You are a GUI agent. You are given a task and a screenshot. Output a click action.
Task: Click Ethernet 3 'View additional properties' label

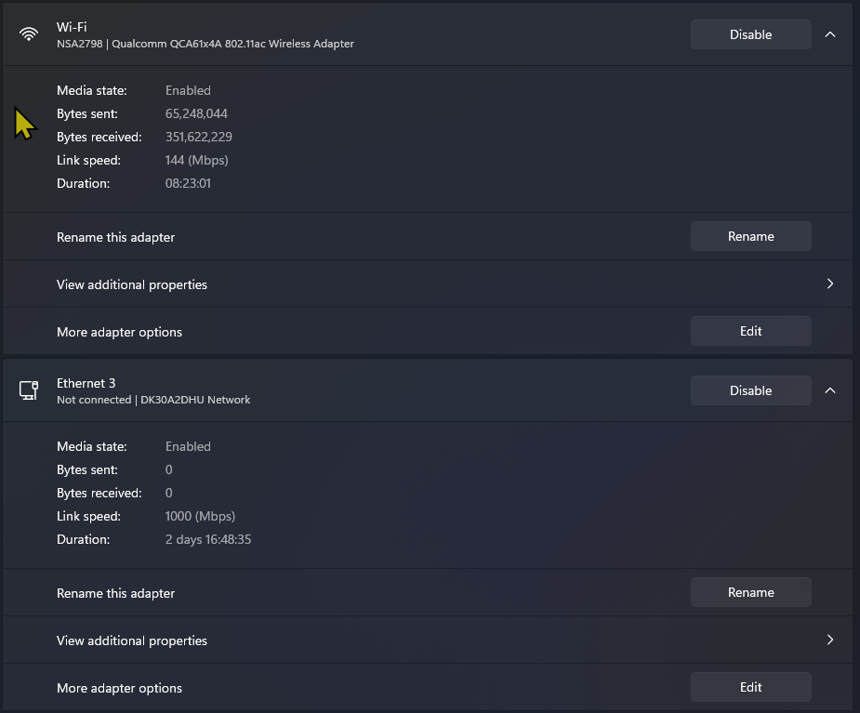(x=132, y=640)
